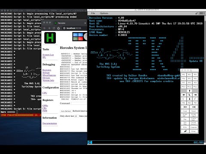Click the left arrow key on the keypad

[x=184, y=95]
